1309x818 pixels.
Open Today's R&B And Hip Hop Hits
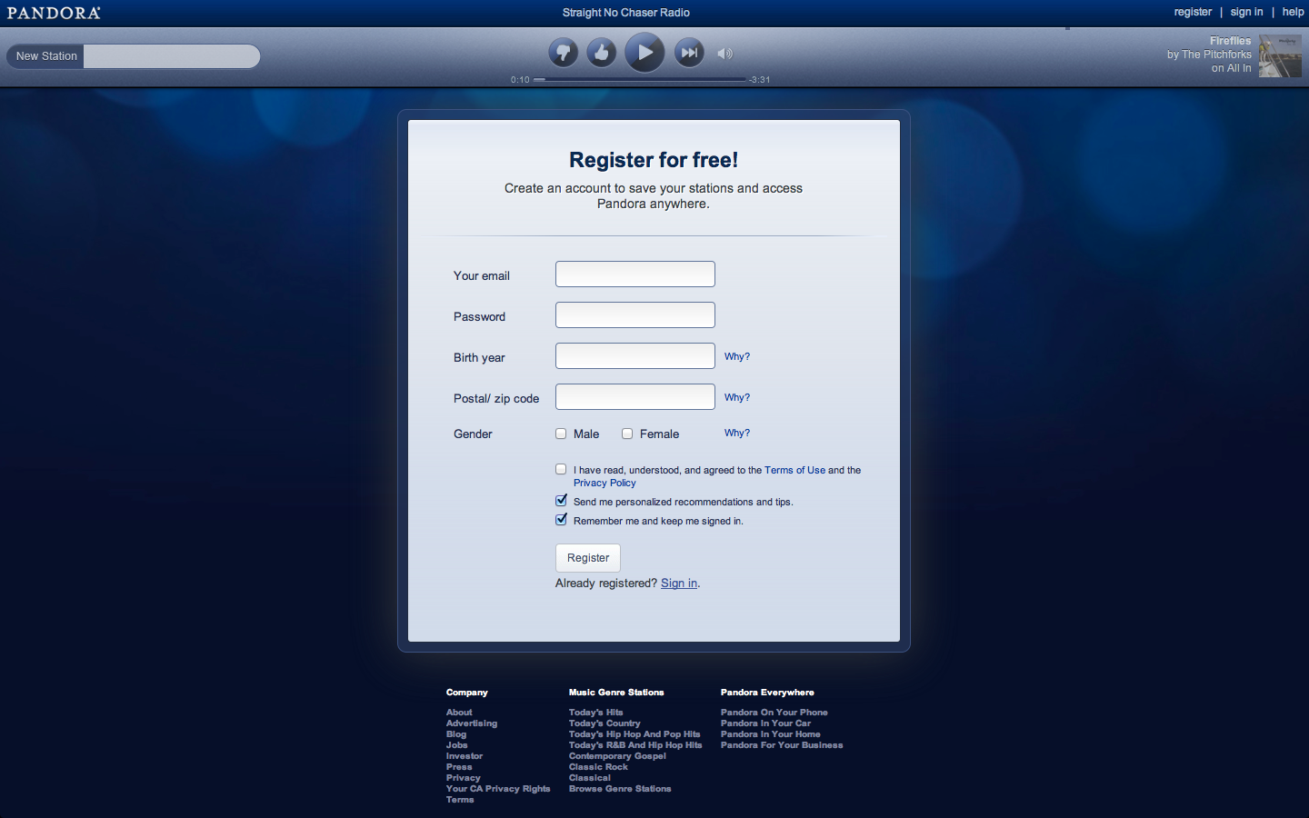point(635,745)
